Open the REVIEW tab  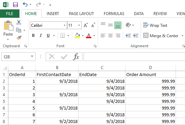[160, 14]
